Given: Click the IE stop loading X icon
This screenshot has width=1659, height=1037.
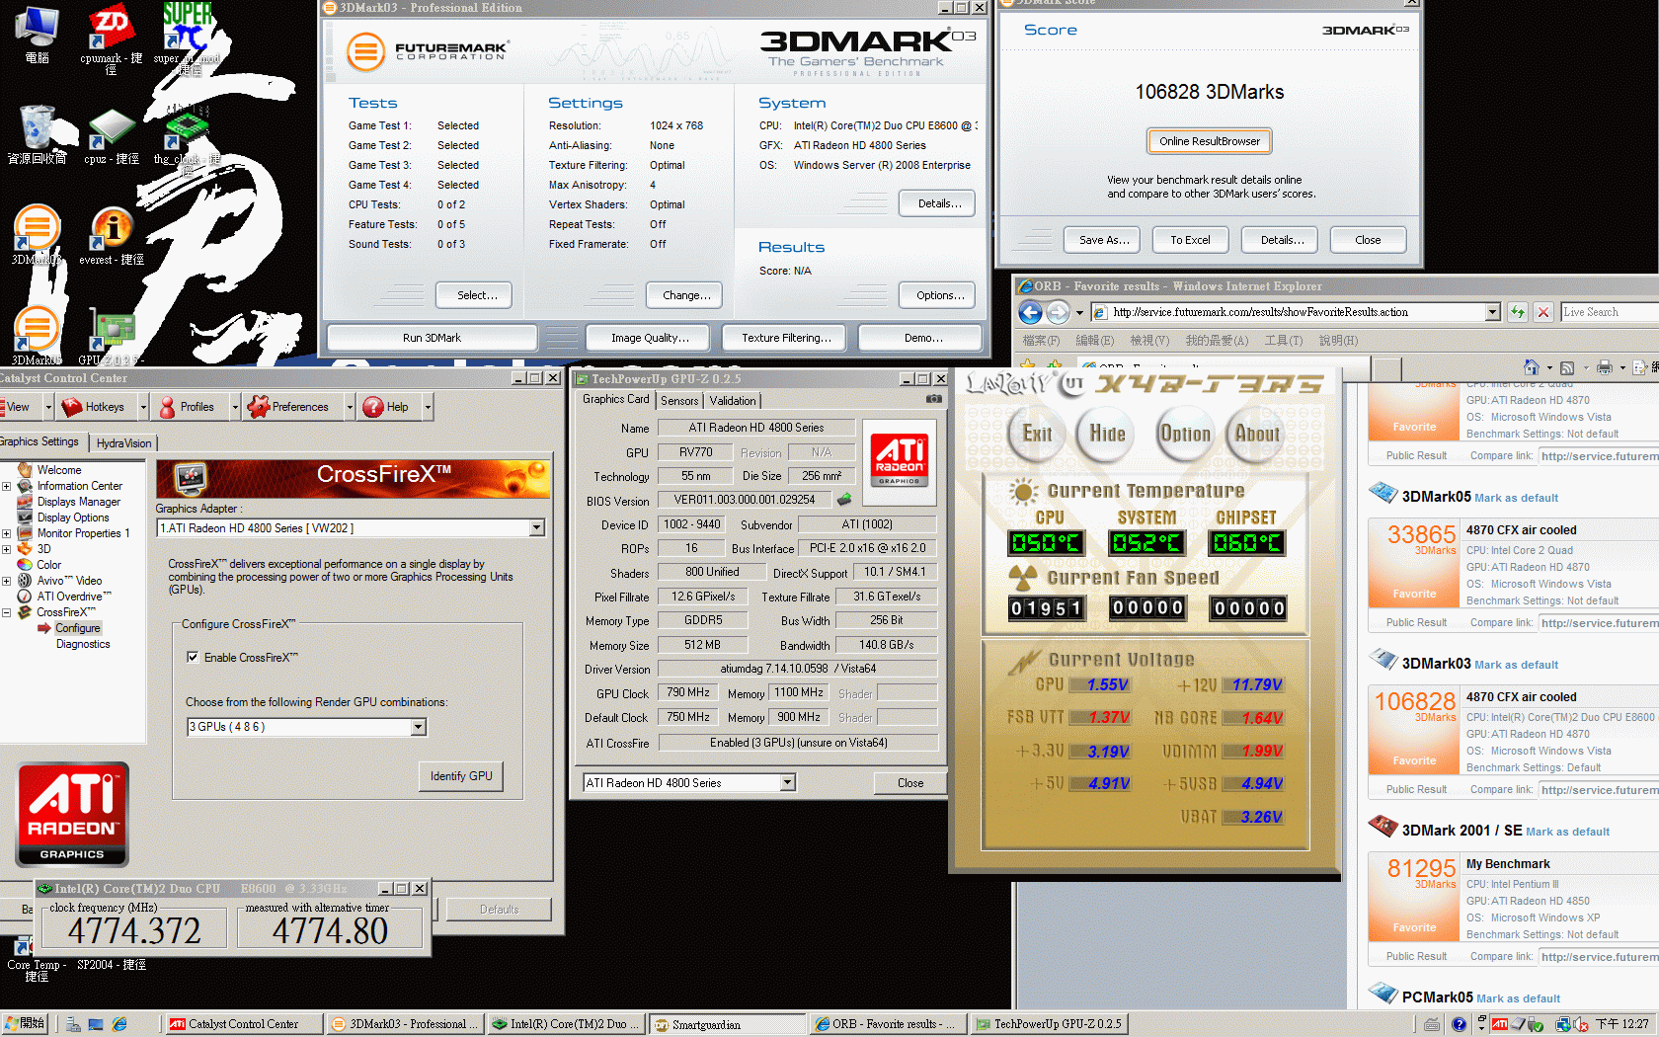Looking at the screenshot, I should (1543, 312).
